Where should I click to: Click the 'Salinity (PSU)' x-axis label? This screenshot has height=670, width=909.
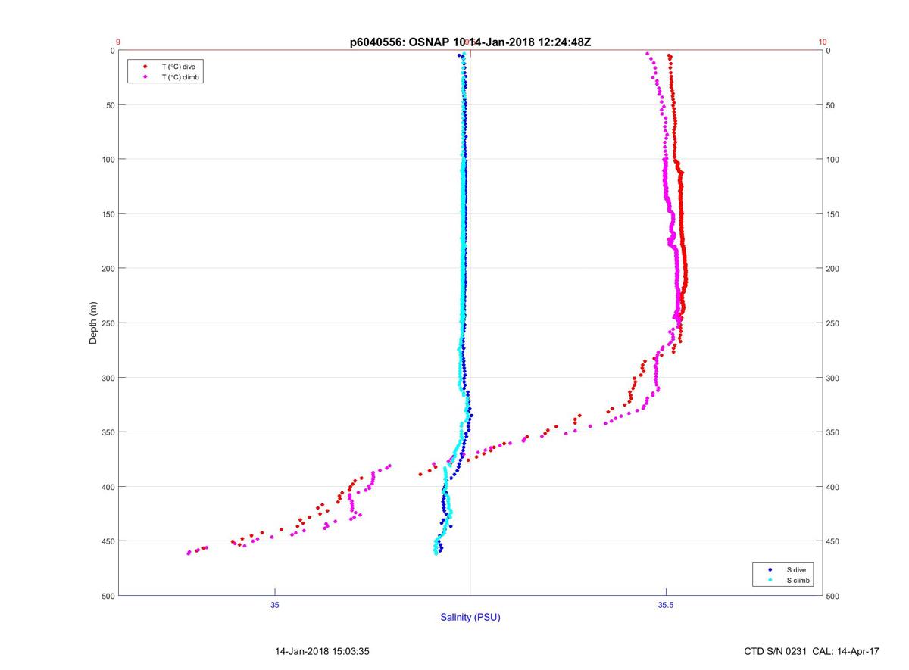click(470, 618)
